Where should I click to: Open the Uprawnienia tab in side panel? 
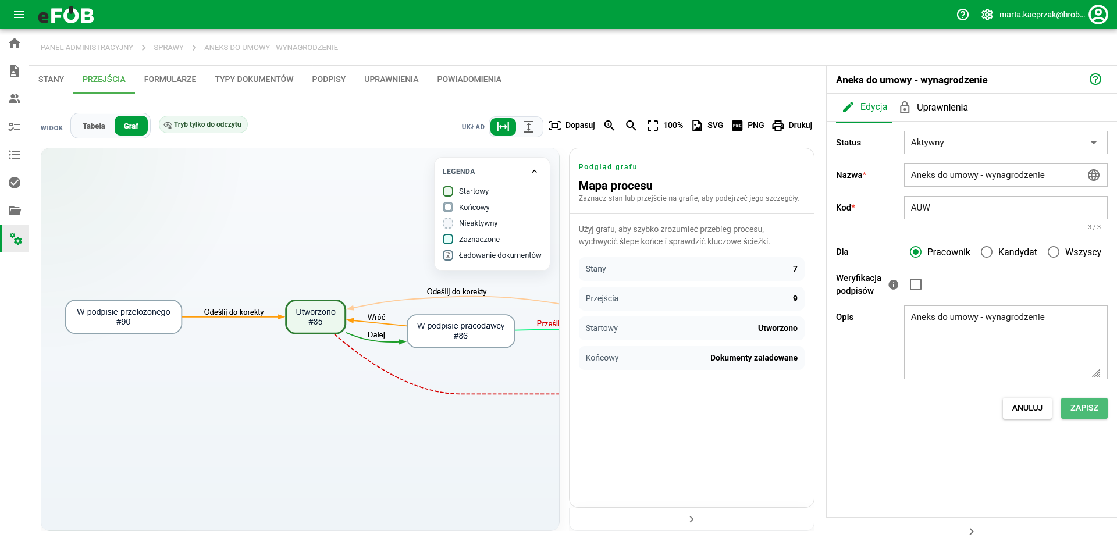point(934,107)
